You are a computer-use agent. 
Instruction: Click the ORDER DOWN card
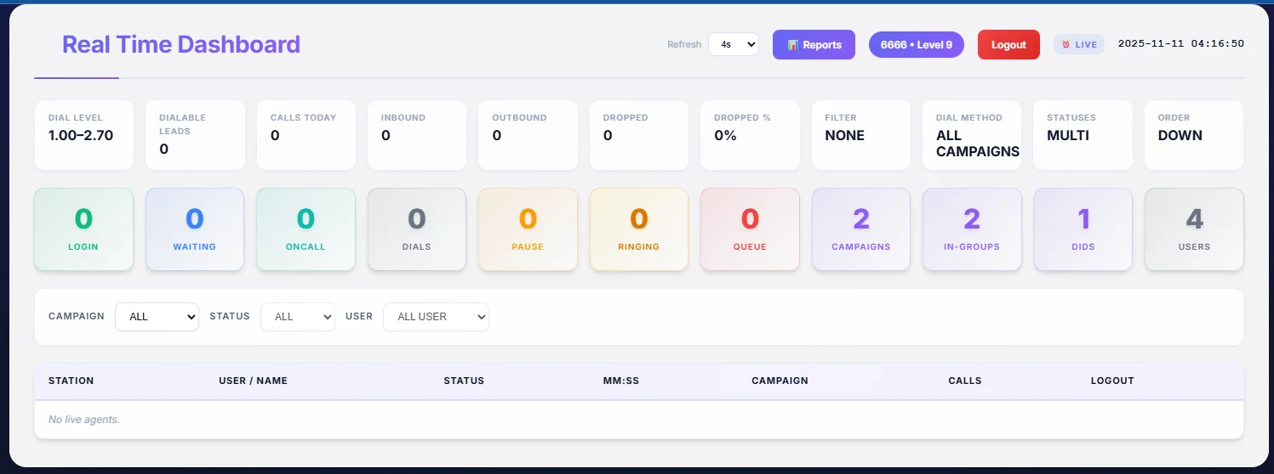[x=1194, y=135]
